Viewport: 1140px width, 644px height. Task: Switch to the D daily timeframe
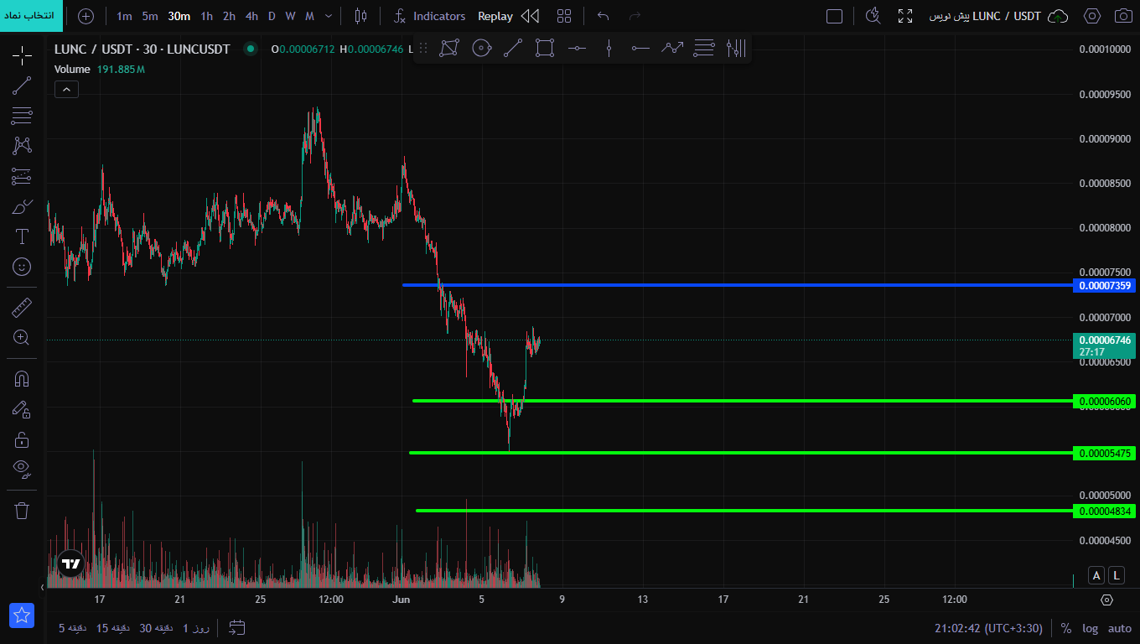(272, 16)
